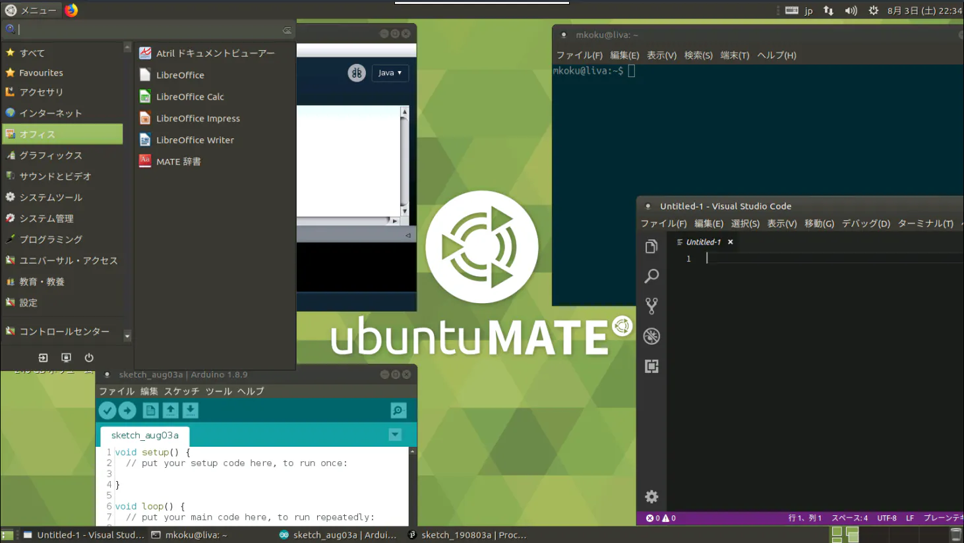Image resolution: width=964 pixels, height=543 pixels.
Task: Upload the sketch to the board
Action: pos(127,411)
